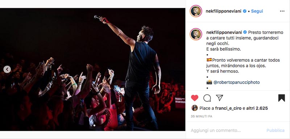The image size is (290, 139).
Task: Open comments with the speech bubble icon
Action: [207, 98]
